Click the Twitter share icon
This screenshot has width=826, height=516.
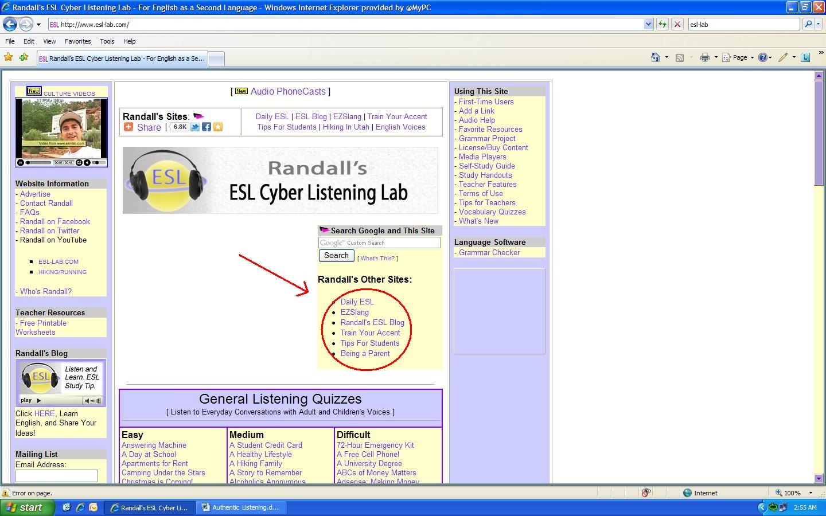click(195, 127)
